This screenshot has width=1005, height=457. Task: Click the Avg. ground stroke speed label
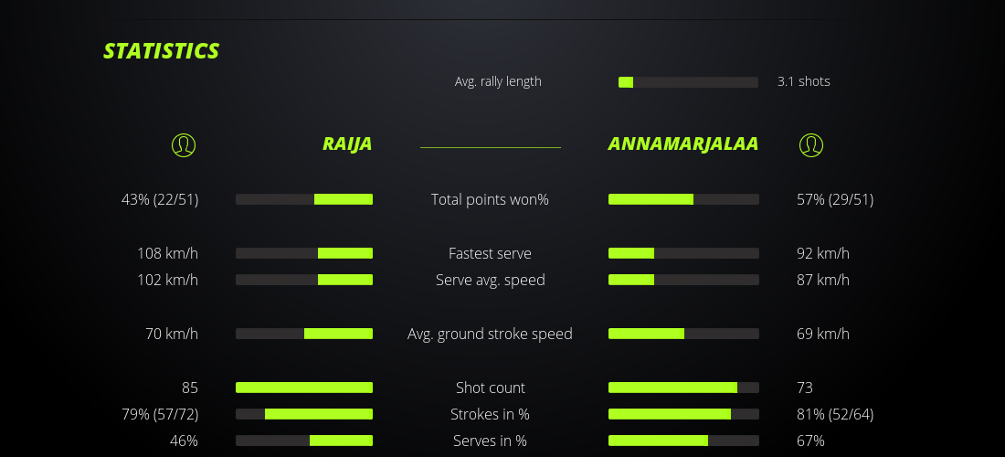[490, 334]
